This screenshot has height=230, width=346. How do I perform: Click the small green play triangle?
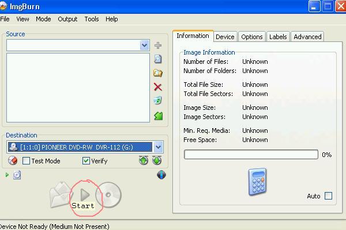tap(7, 175)
